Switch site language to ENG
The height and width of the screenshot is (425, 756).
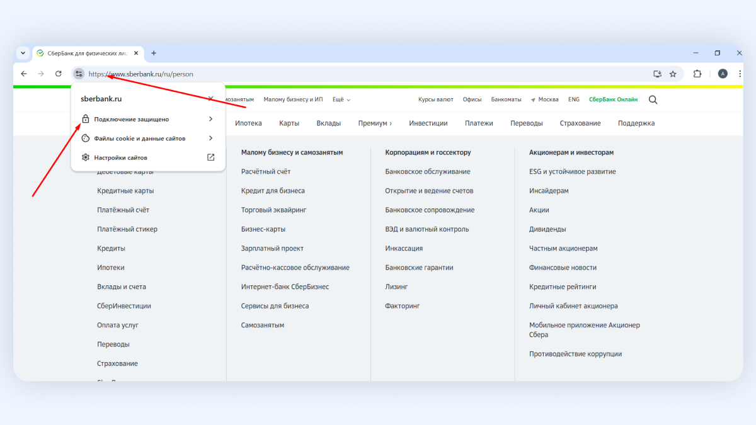point(574,99)
